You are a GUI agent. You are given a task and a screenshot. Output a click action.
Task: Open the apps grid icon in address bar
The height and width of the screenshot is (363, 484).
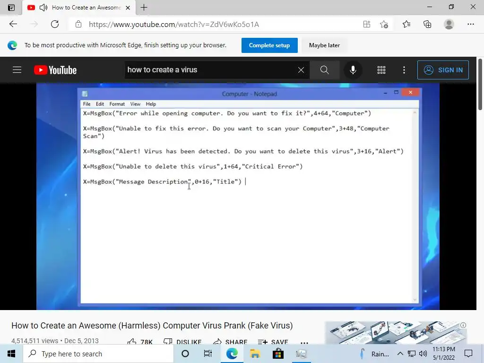pos(367,24)
